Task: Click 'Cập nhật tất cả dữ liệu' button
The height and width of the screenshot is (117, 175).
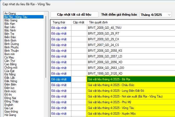Action: (x=74, y=15)
